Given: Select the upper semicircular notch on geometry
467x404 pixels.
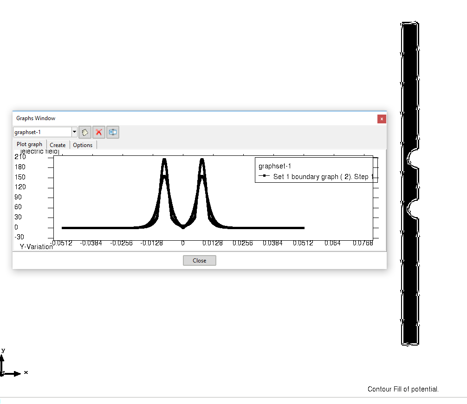Looking at the screenshot, I should click(x=412, y=159).
